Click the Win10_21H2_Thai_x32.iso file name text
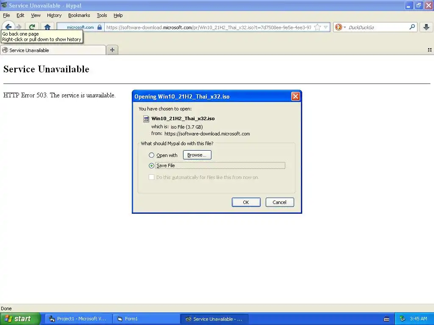The image size is (434, 325). [183, 118]
